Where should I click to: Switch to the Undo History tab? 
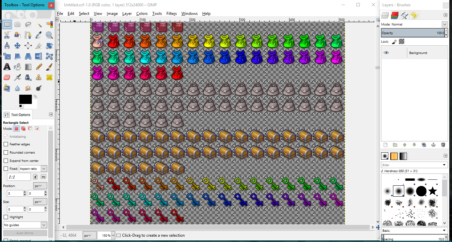414,15
